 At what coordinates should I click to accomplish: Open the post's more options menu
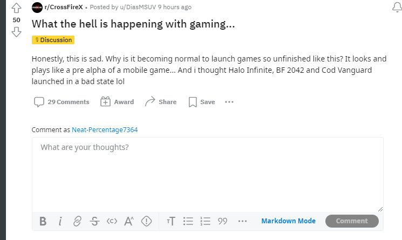(229, 102)
